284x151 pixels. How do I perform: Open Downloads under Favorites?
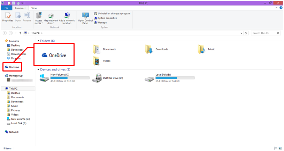point(15,50)
